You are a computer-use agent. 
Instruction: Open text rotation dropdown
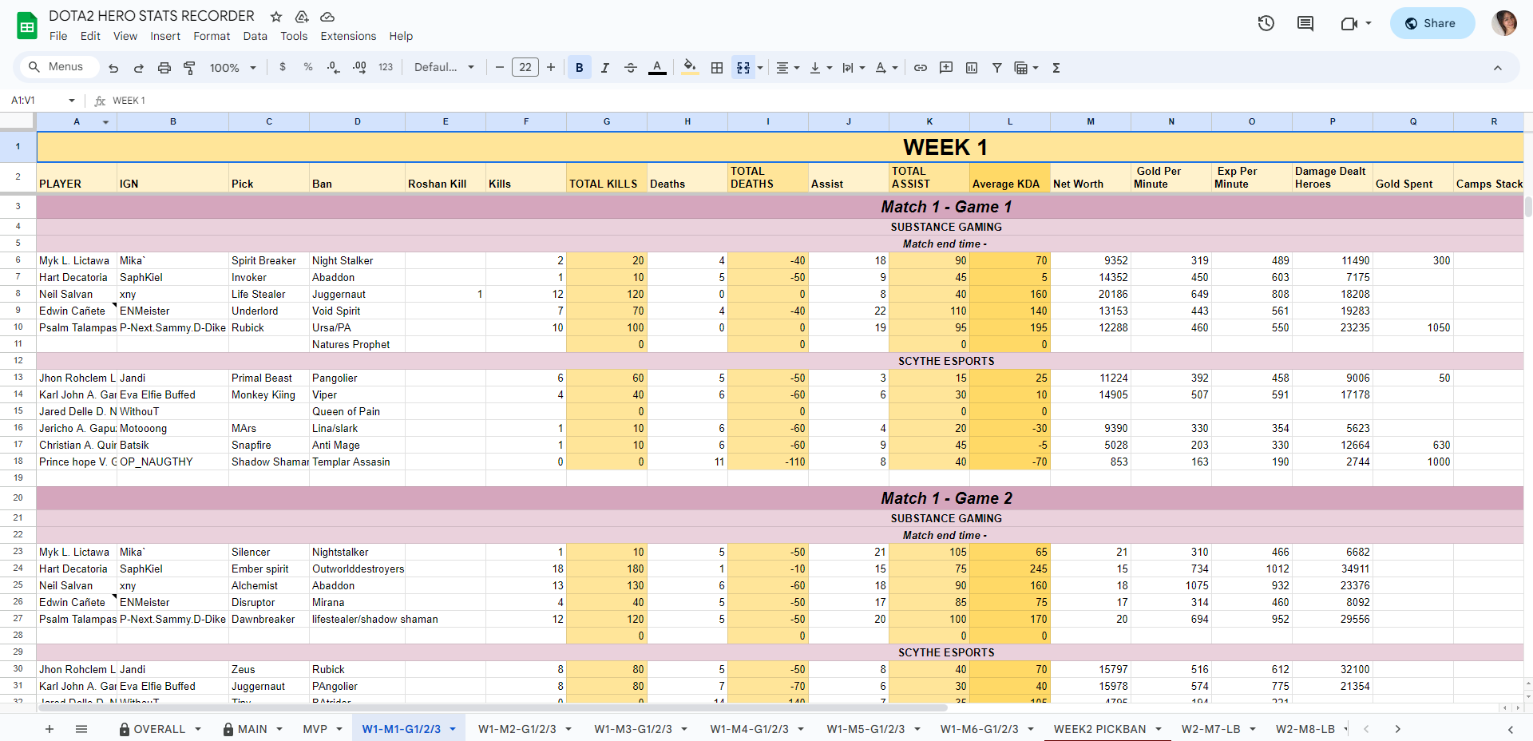tap(885, 68)
